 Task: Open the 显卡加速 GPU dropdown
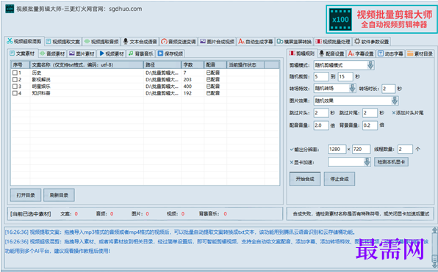350,162
